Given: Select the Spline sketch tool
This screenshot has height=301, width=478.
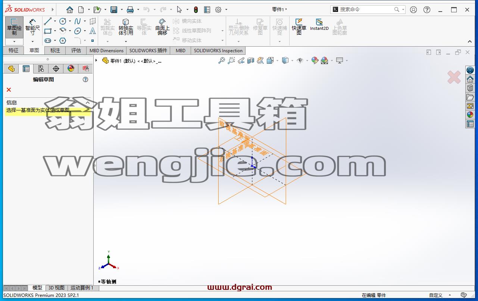Looking at the screenshot, I should [78, 21].
